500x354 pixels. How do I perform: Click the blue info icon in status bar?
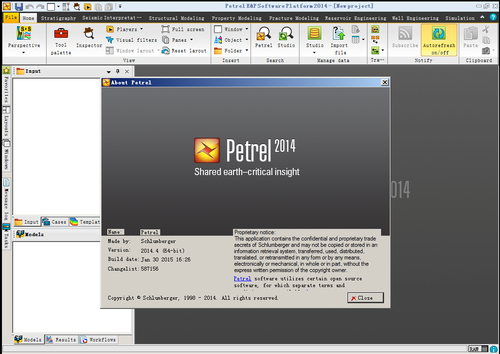tap(493, 349)
